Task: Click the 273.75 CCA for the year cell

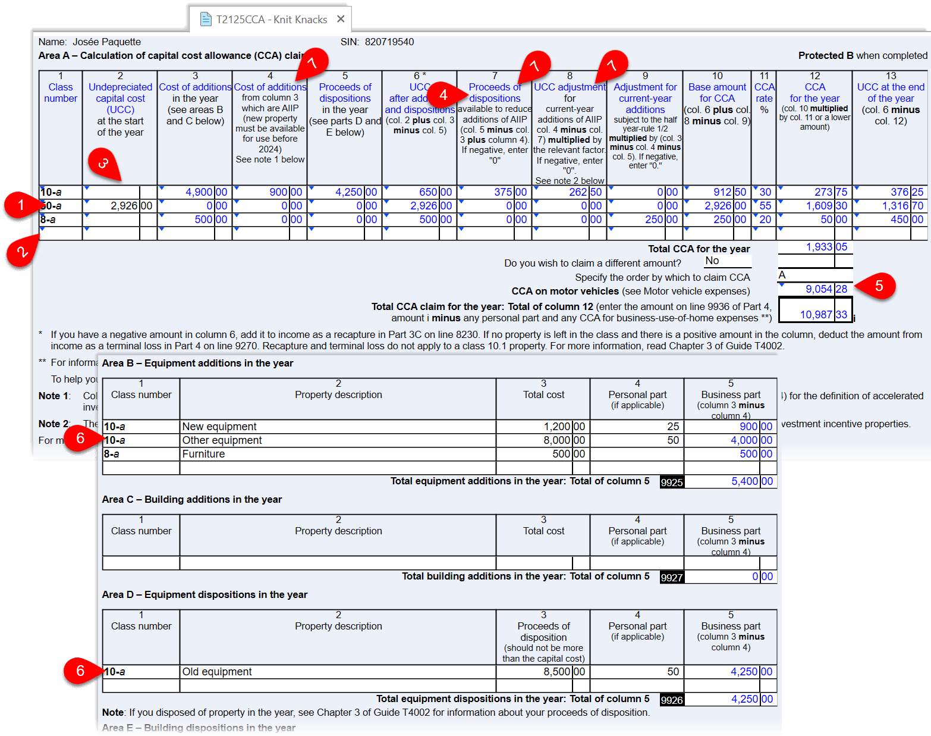Action: coord(814,192)
